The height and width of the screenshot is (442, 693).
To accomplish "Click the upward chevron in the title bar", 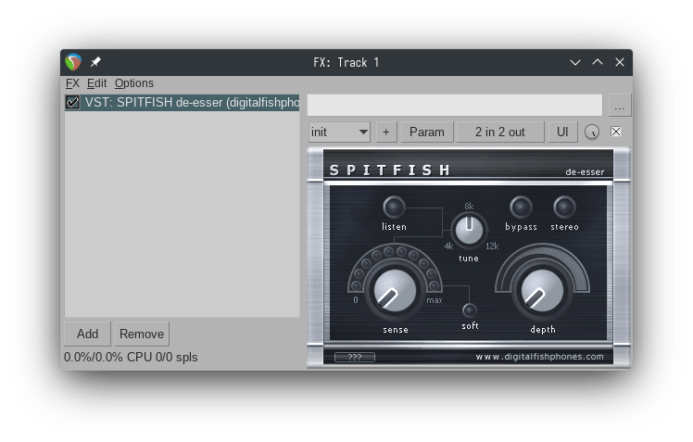I will click(598, 62).
